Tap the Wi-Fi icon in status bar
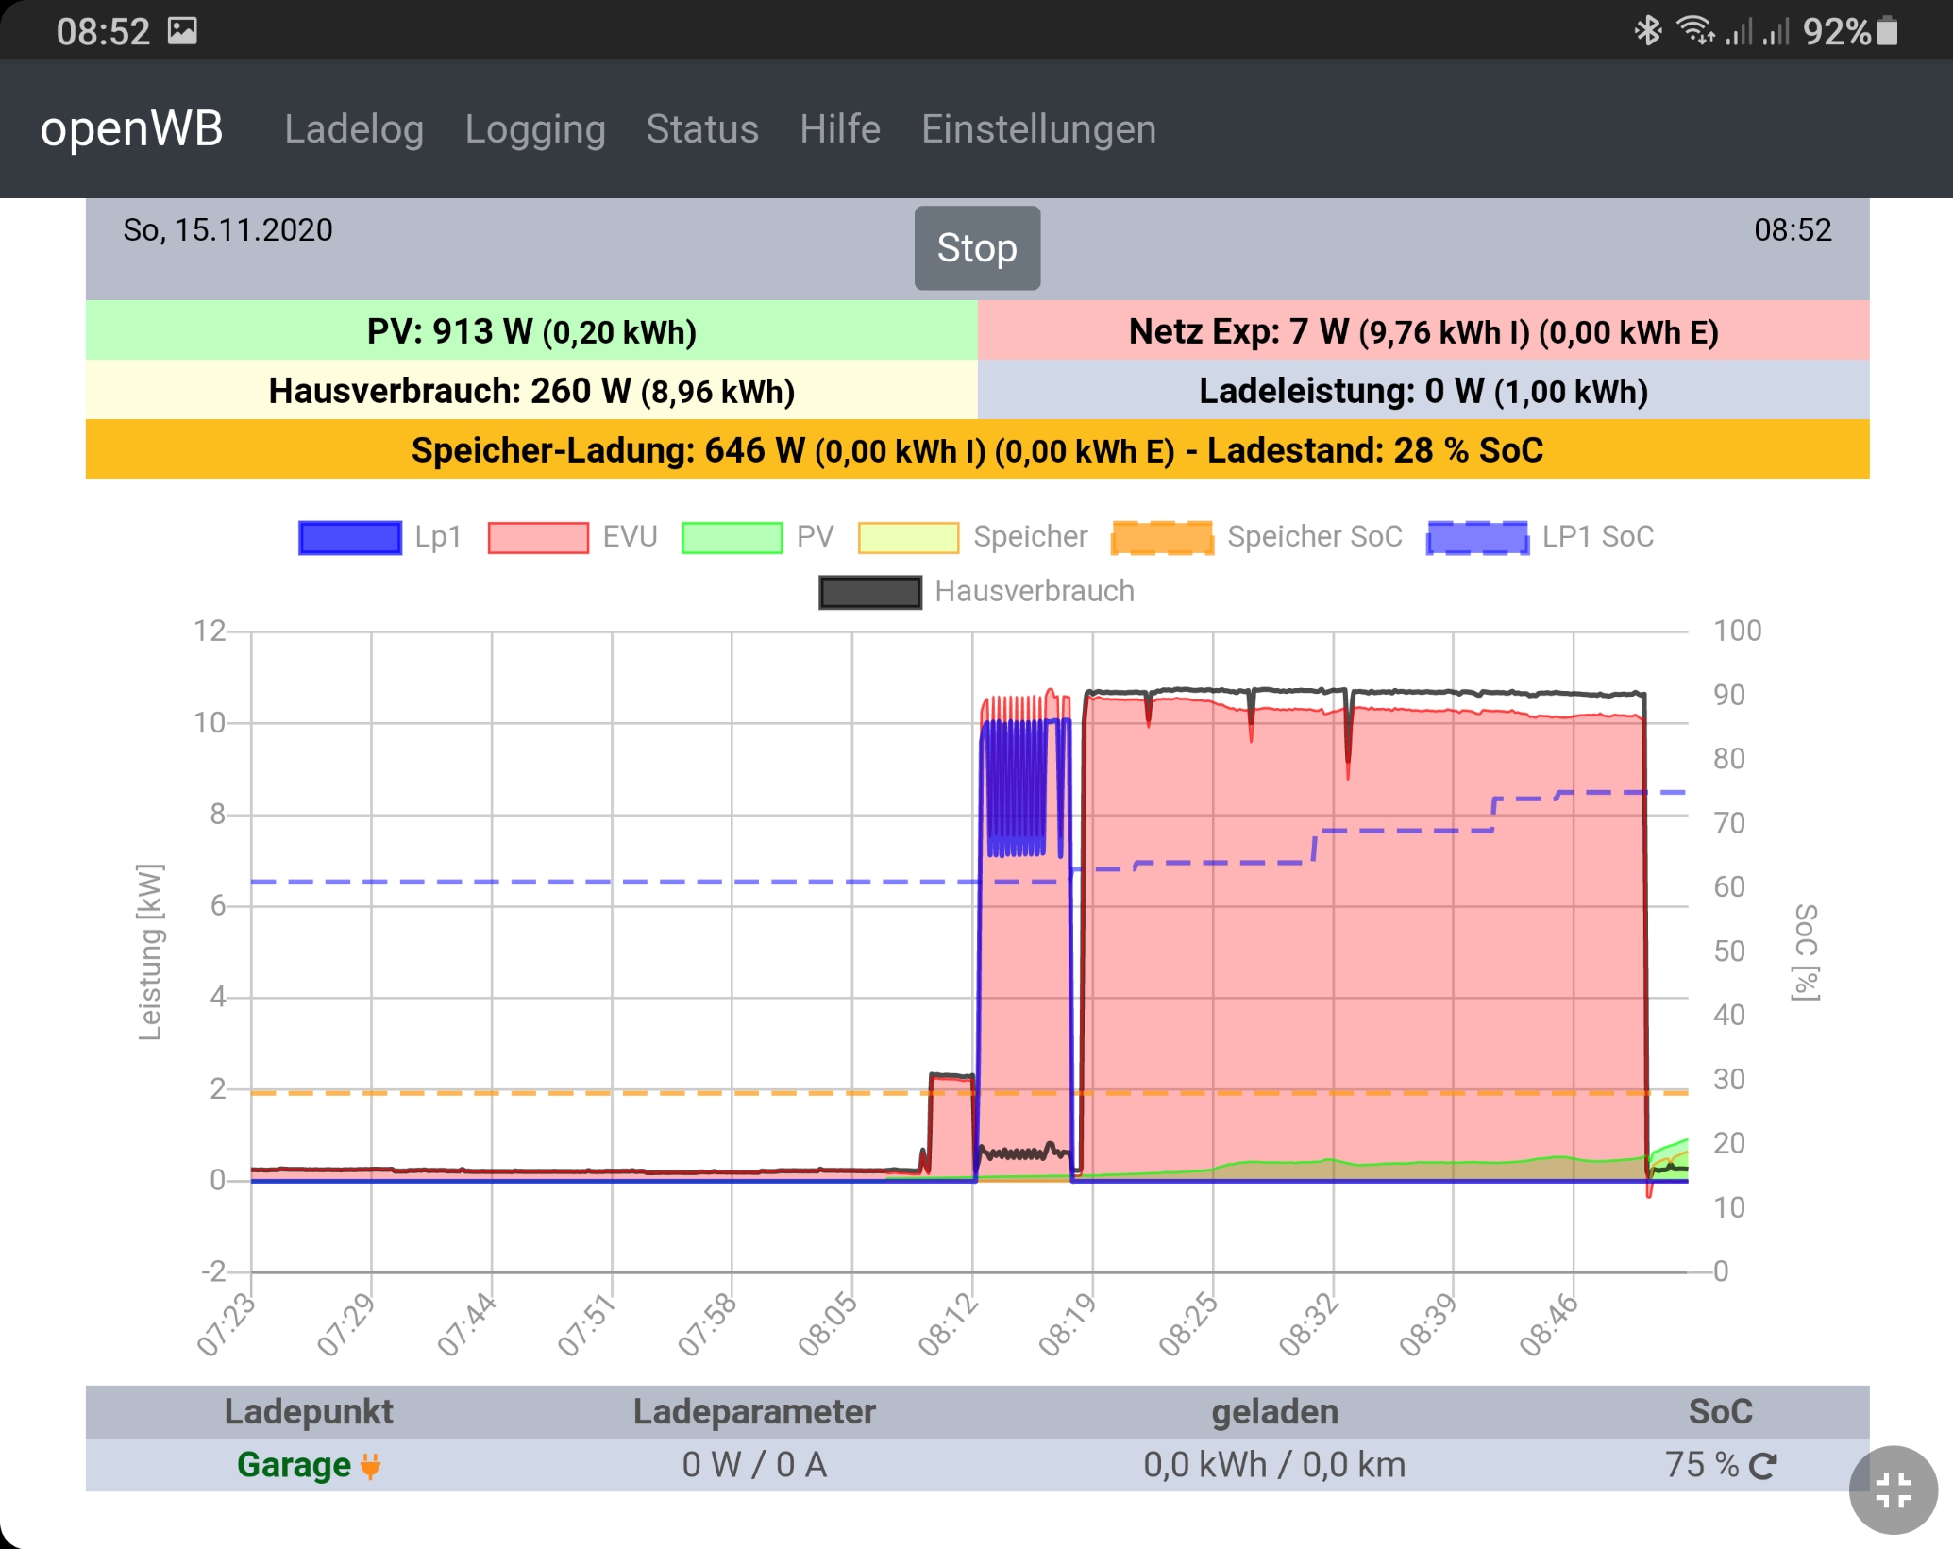 point(1694,31)
